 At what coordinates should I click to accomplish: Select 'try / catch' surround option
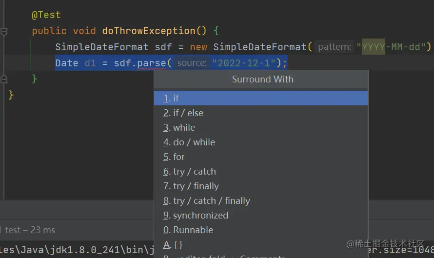pyautogui.click(x=261, y=171)
